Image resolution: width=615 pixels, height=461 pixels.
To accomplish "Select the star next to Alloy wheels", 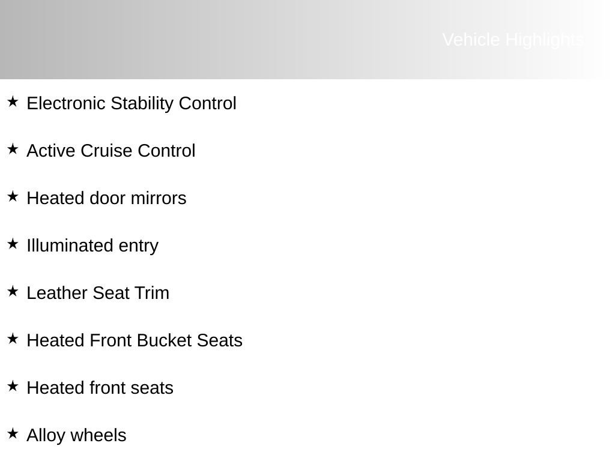I will (x=13, y=433).
